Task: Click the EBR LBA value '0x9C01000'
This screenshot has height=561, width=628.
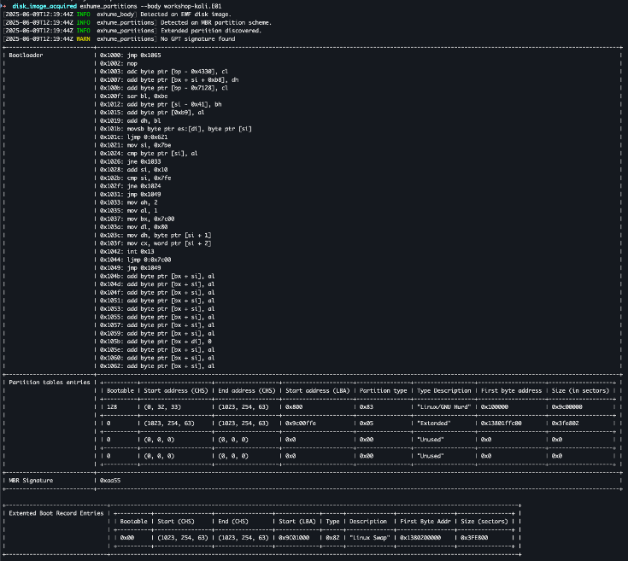Action: tap(294, 538)
